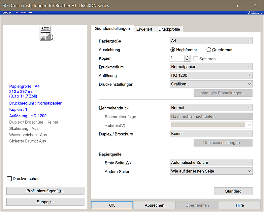Screen dimensions: 264x212
Task: Open the Brother Solutions Center logo link
Action: pos(254,13)
